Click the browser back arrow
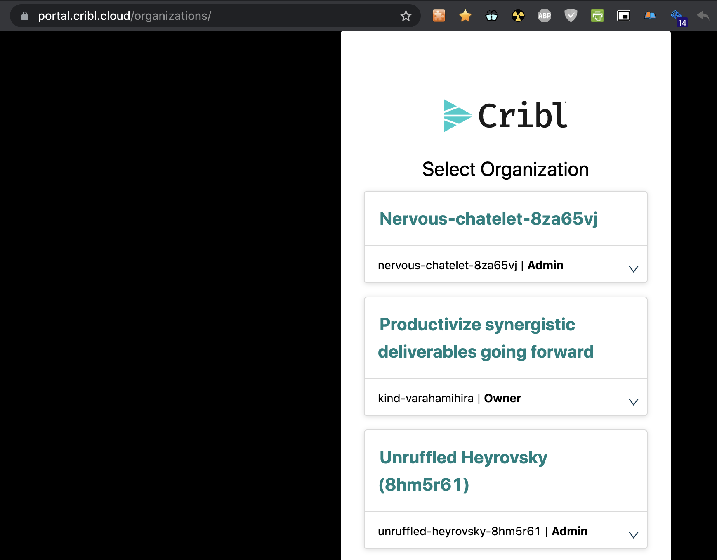This screenshot has height=560, width=717. pyautogui.click(x=703, y=16)
